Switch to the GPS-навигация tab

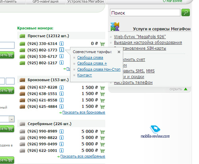[45, 2]
